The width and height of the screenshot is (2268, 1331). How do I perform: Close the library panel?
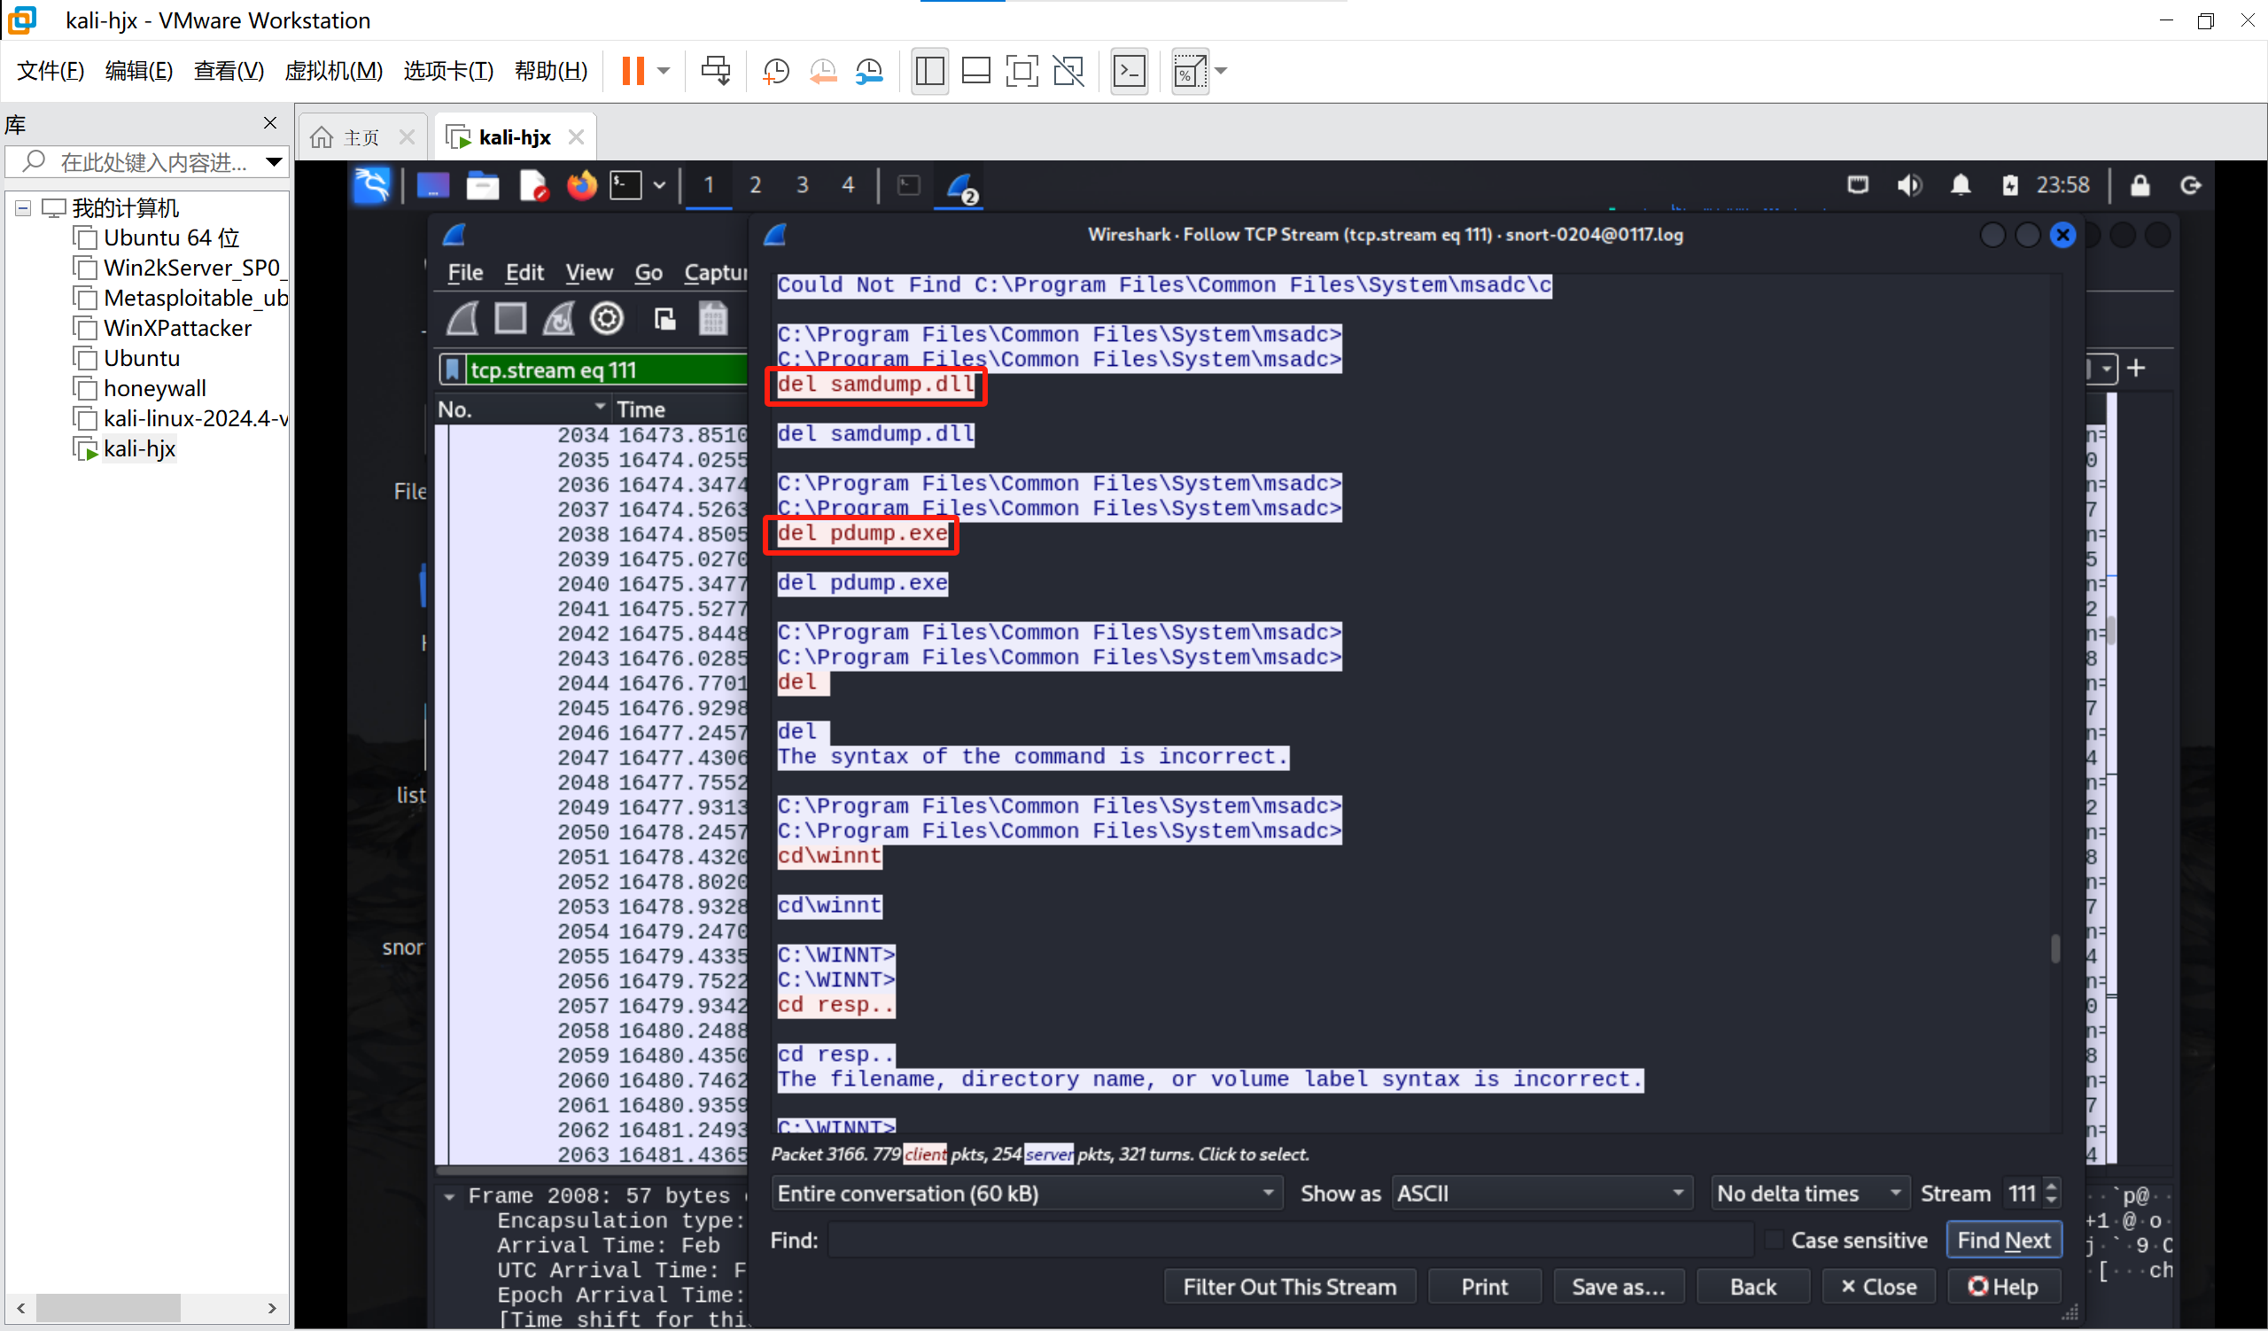coord(270,122)
